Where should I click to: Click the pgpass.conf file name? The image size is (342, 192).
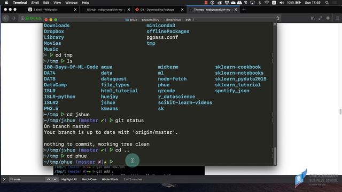(x=162, y=37)
